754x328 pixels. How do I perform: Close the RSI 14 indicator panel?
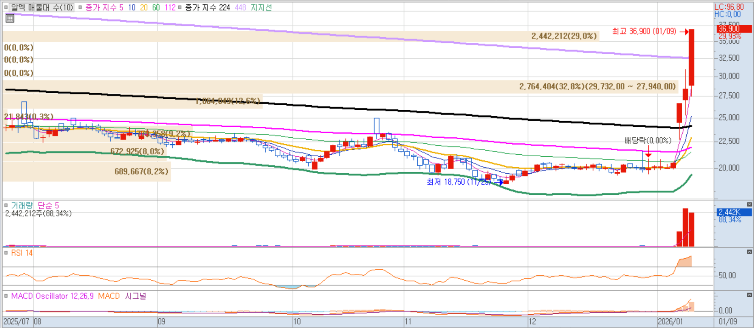[x=749, y=252]
